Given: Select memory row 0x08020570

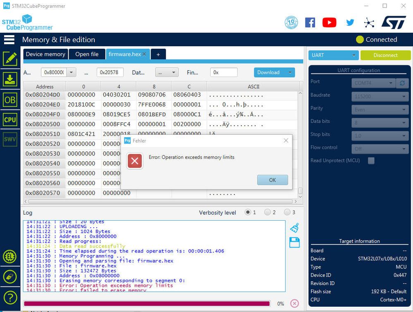Looking at the screenshot, I should [x=161, y=193].
